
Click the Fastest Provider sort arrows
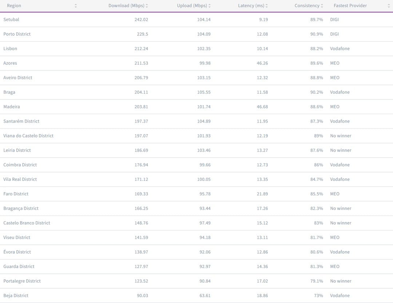(x=389, y=6)
